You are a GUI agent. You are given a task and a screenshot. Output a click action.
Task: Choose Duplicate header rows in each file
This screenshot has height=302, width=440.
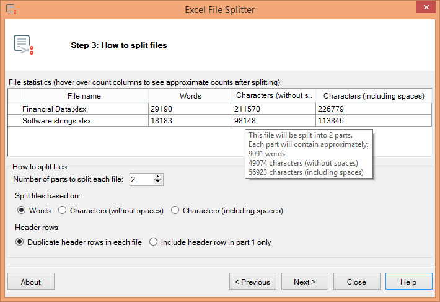22,242
